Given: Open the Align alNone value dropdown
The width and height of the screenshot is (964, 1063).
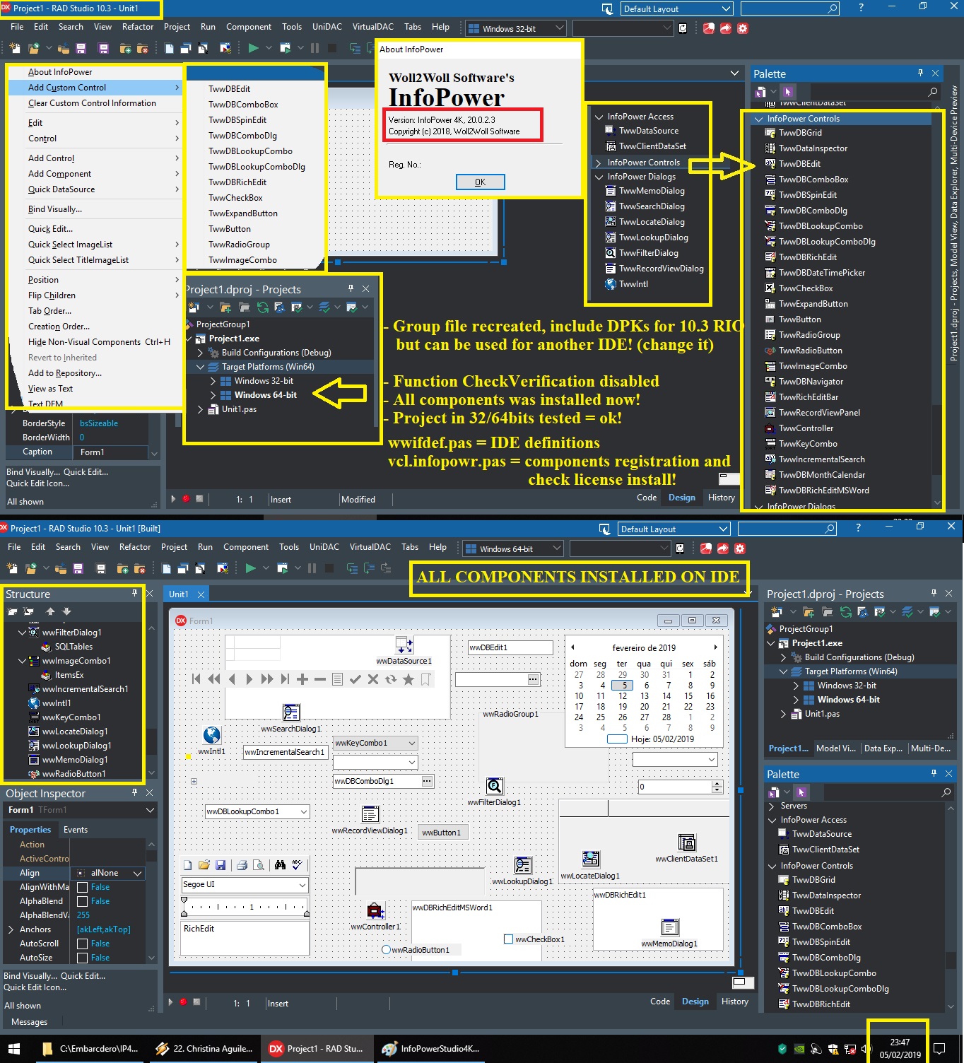Looking at the screenshot, I should point(138,873).
